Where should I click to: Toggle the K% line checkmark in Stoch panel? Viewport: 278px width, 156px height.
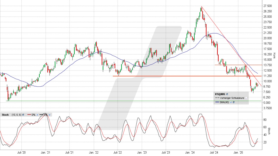click(50, 115)
